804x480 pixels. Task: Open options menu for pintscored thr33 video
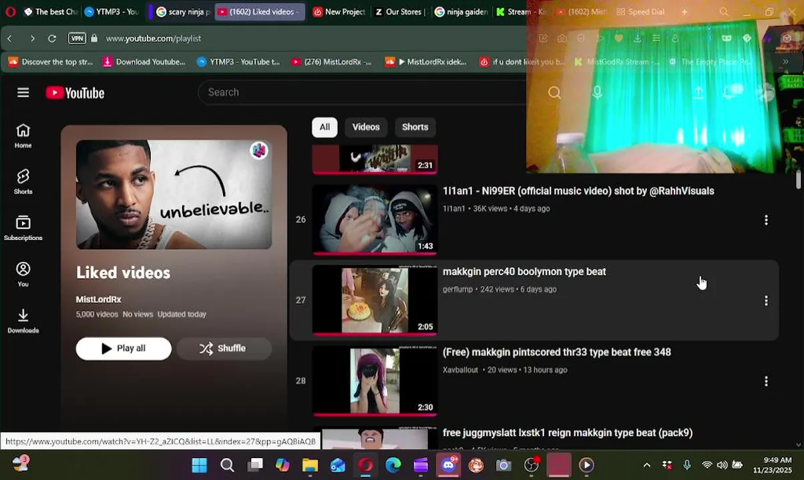click(766, 381)
